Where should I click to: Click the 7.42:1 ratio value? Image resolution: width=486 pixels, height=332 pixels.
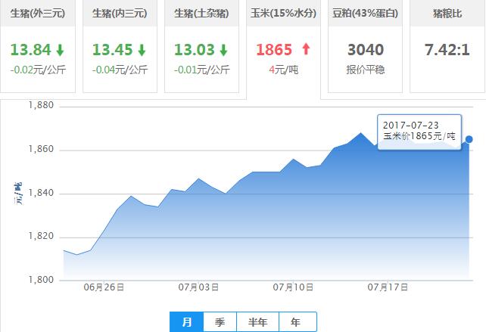click(447, 50)
